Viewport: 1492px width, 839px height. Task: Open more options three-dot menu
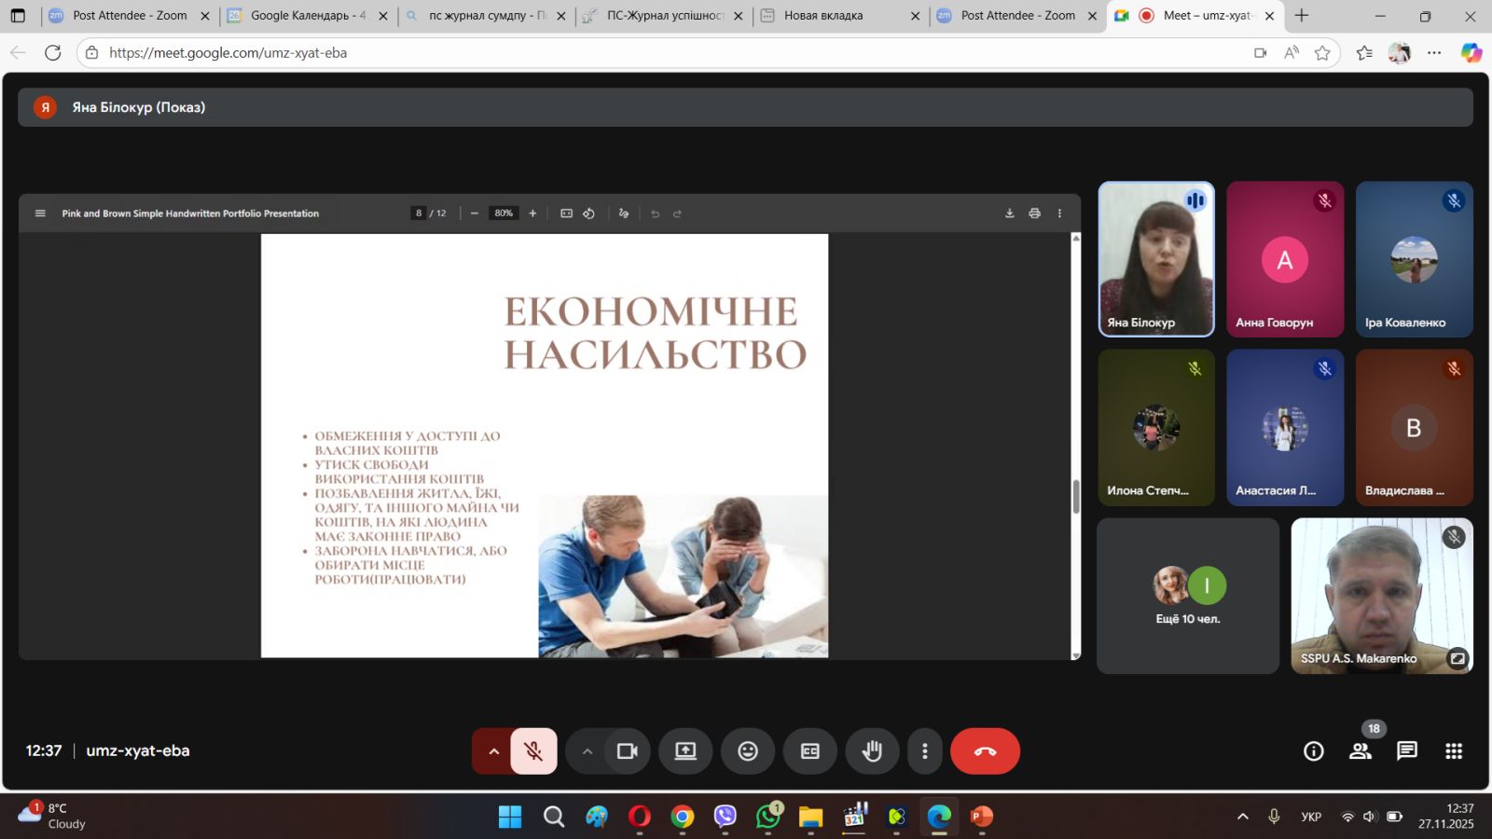point(924,751)
